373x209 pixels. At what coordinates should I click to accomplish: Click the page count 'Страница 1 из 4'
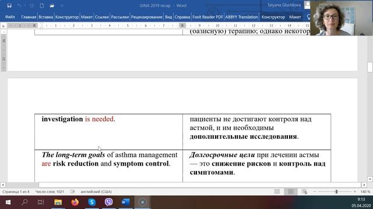pyautogui.click(x=16, y=192)
